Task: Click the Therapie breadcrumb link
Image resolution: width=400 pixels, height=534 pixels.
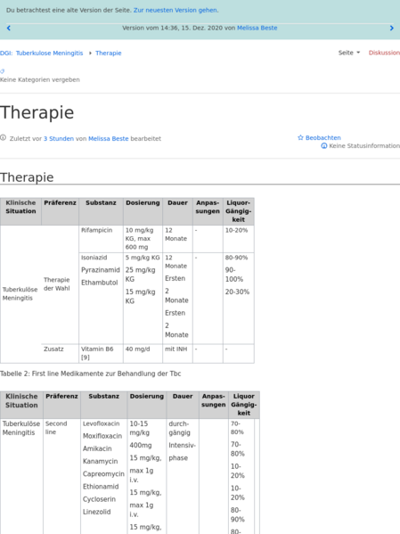Action: click(109, 53)
